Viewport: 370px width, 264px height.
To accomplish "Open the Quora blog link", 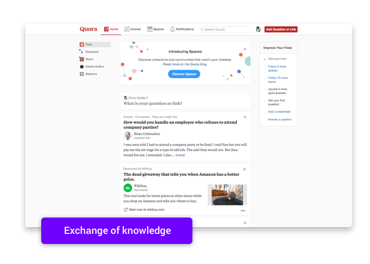I will click(185, 64).
